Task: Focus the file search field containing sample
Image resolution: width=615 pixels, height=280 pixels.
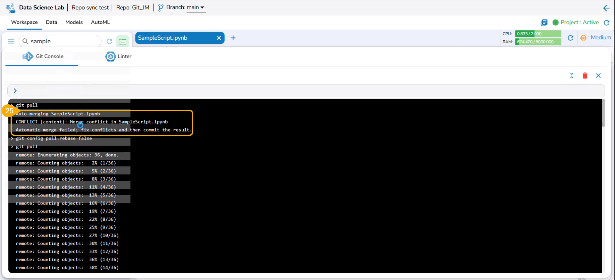Action: [60, 41]
